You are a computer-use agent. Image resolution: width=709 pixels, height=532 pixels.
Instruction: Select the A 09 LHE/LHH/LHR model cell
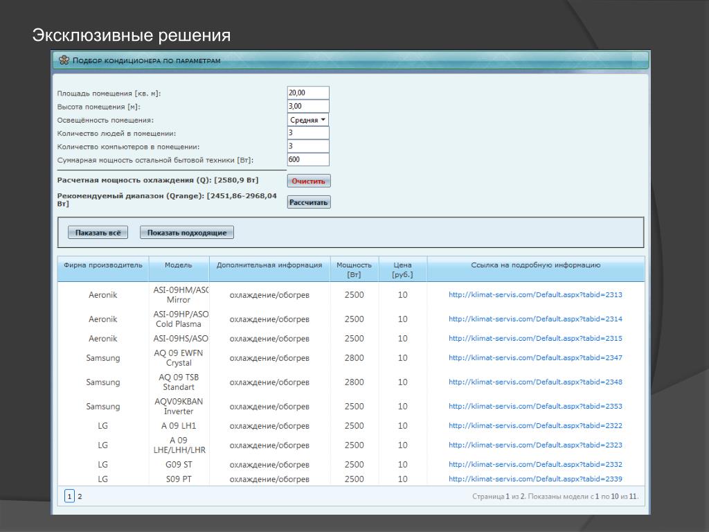click(x=179, y=445)
